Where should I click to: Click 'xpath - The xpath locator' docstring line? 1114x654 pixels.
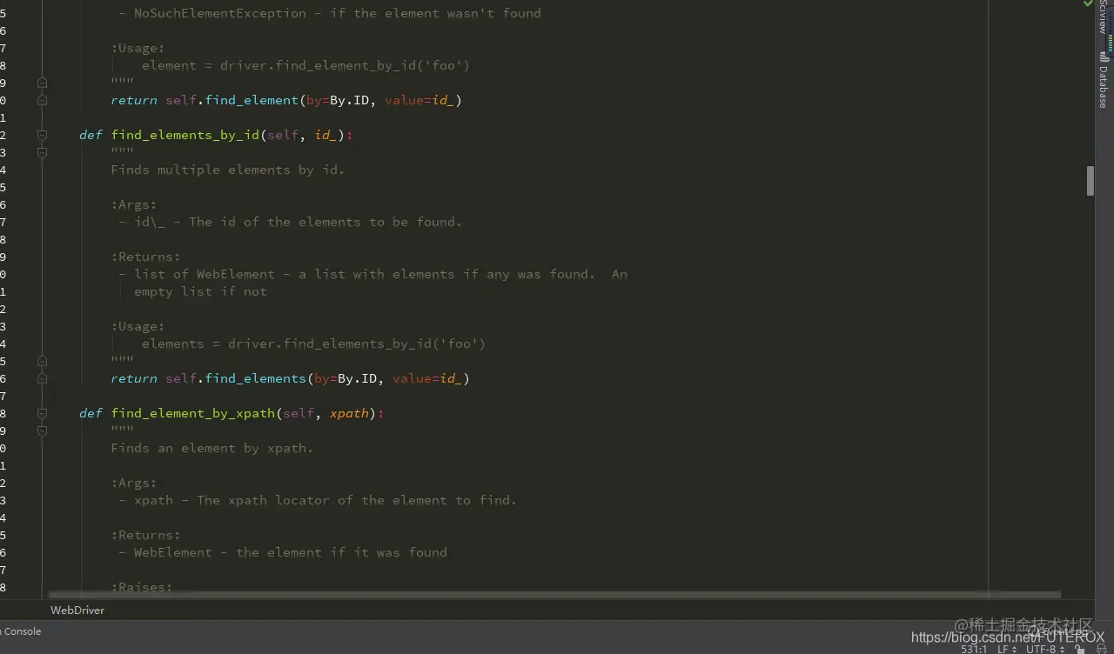[318, 500]
